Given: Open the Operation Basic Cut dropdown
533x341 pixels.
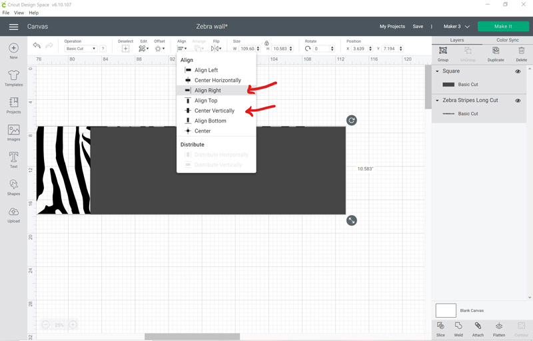Looking at the screenshot, I should 81,49.
